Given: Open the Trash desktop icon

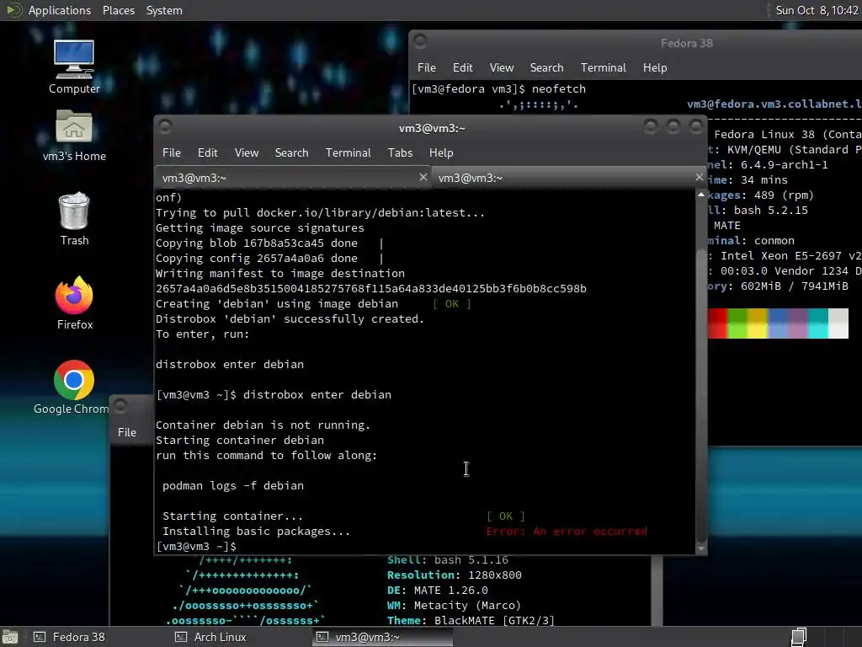Looking at the screenshot, I should point(74,219).
